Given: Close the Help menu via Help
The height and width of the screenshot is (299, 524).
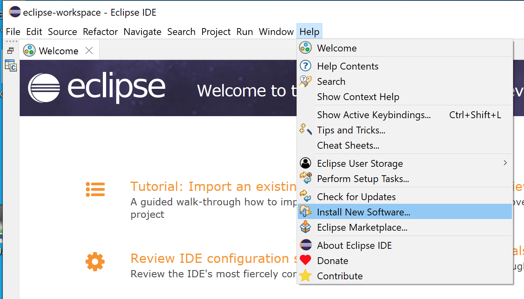Looking at the screenshot, I should [309, 32].
